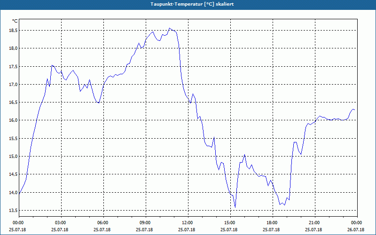Click the 14,0 y-axis label
Viewport: 376px width, 235px height.
tap(14, 192)
